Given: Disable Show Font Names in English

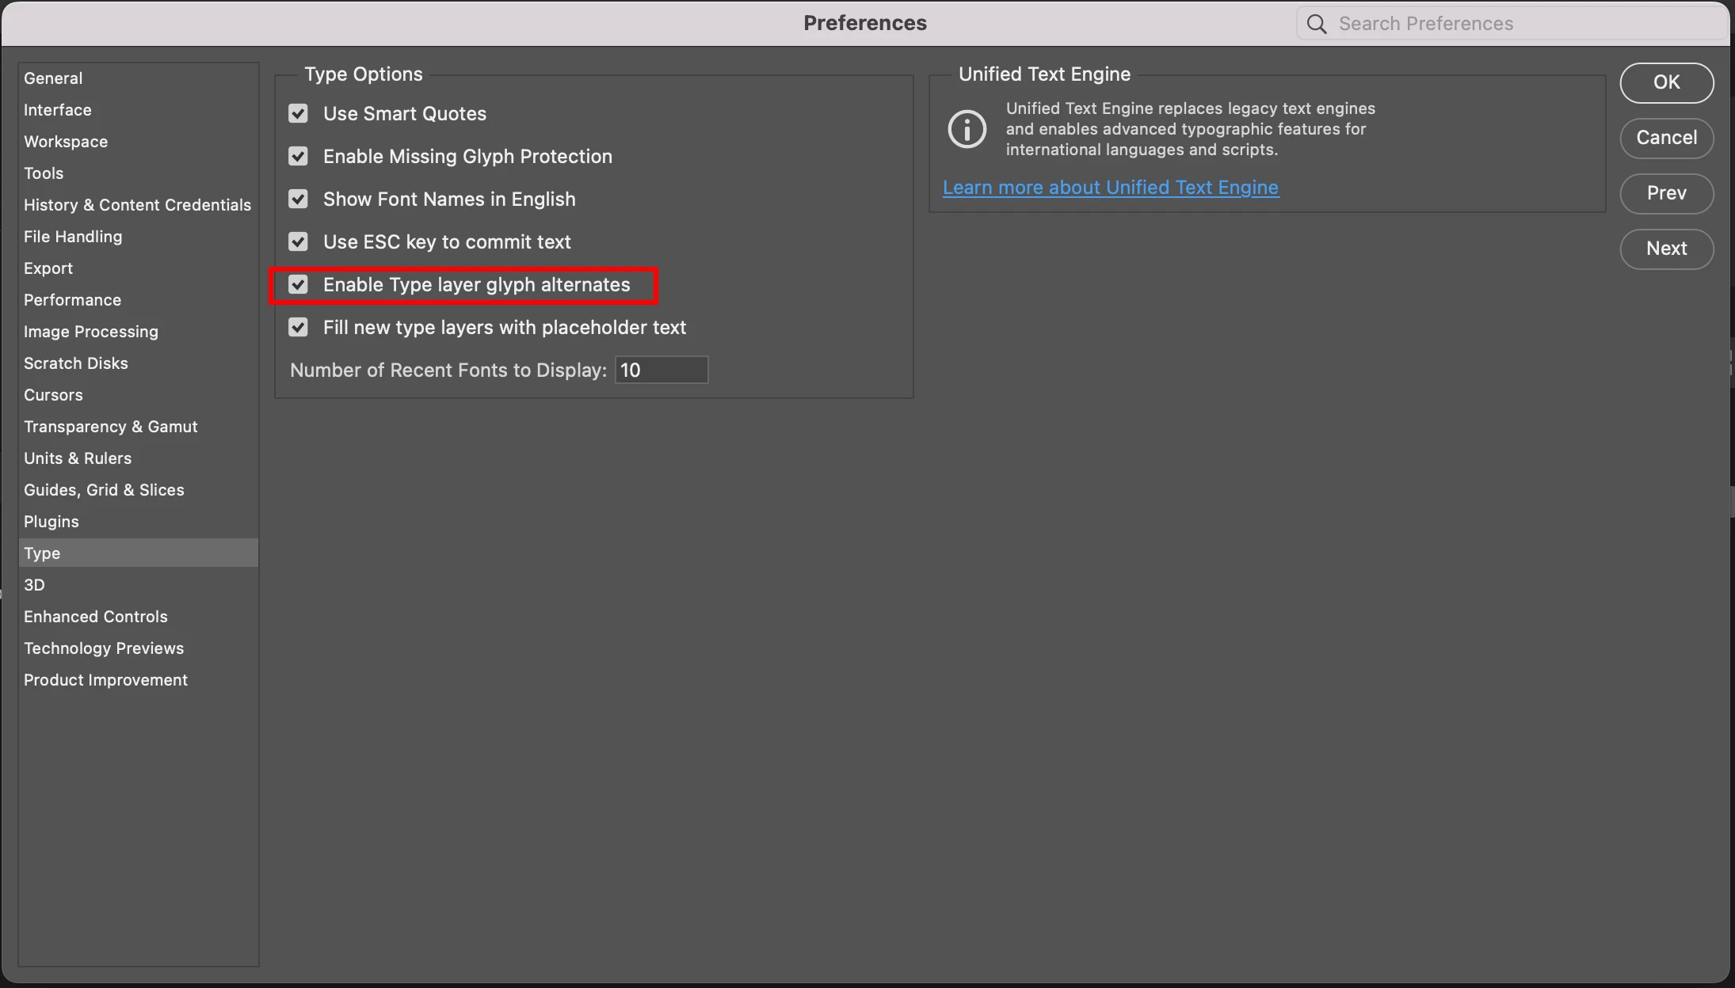Looking at the screenshot, I should [298, 199].
